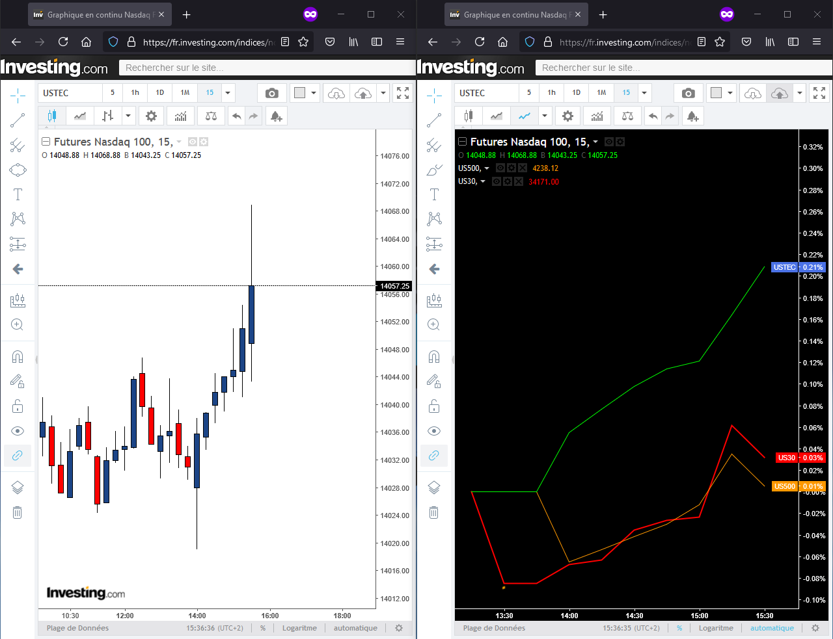Open the zoom-in tool in left window sidebar
The image size is (833, 639).
[18, 324]
